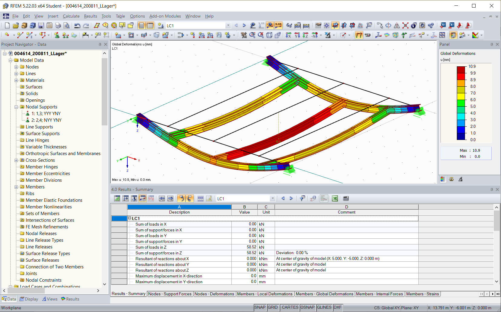Click the dark blue legend color near 0.0
Viewport: 501px width, 312px height.
tap(461, 136)
